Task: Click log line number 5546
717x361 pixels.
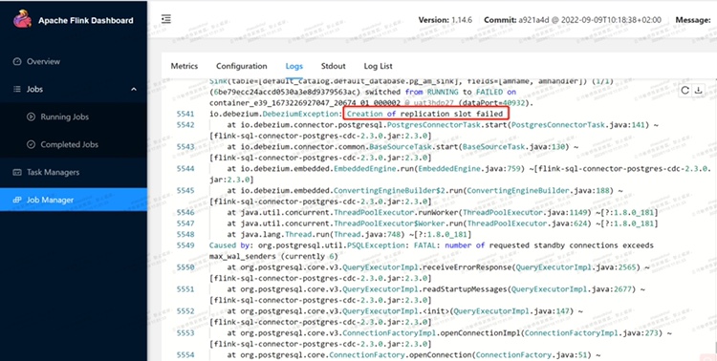Action: pyautogui.click(x=185, y=212)
